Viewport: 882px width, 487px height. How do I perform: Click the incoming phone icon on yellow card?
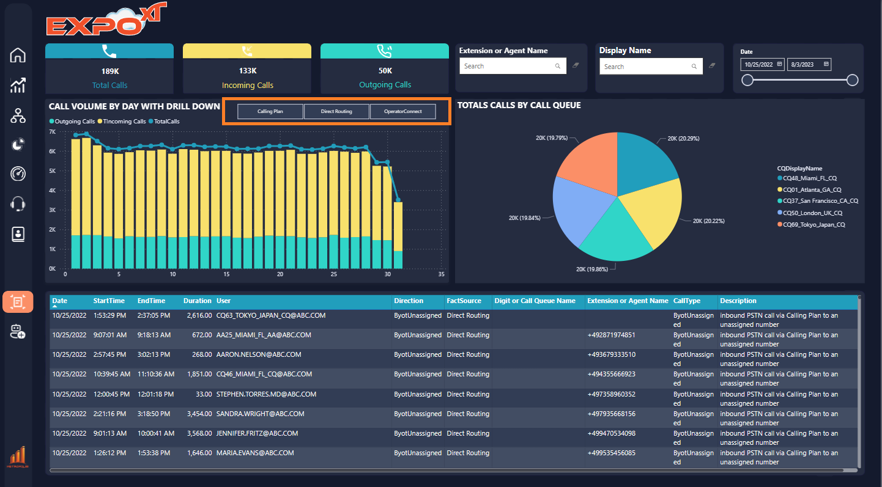(x=247, y=51)
